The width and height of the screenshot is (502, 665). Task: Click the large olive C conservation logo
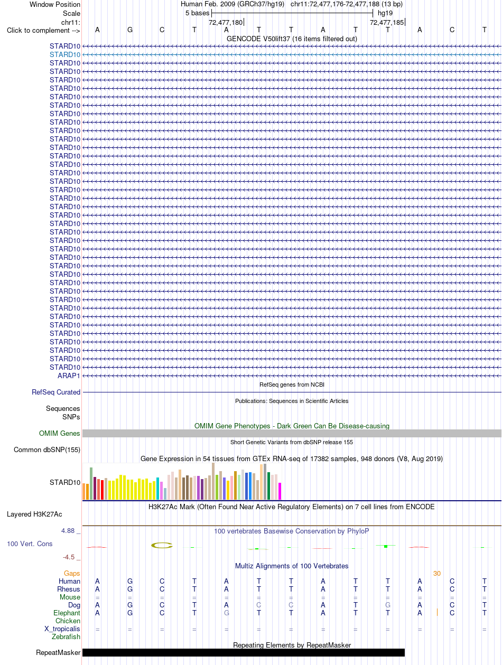click(162, 545)
